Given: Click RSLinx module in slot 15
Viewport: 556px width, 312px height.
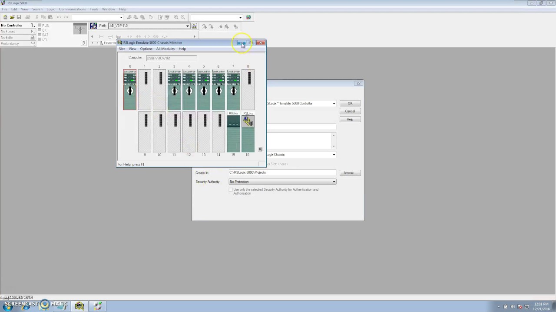Looking at the screenshot, I should point(233,132).
